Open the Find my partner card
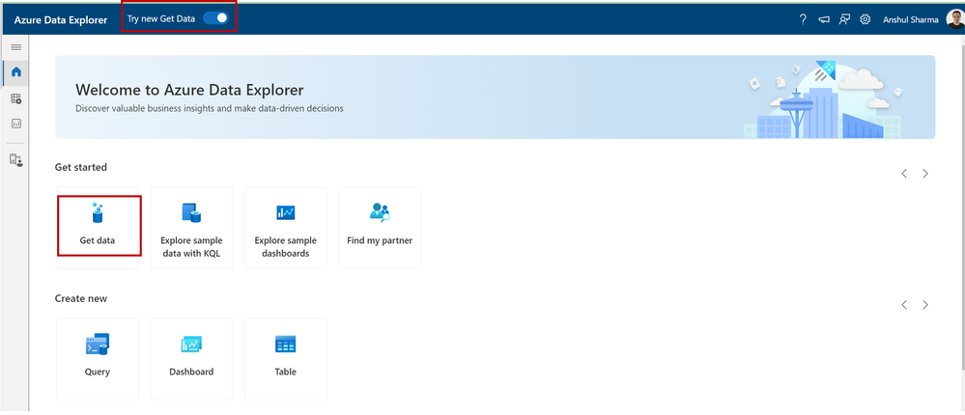 tap(380, 228)
